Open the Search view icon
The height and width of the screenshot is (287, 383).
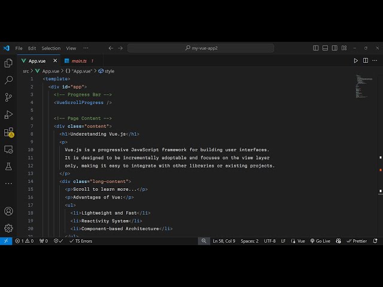tap(8, 80)
